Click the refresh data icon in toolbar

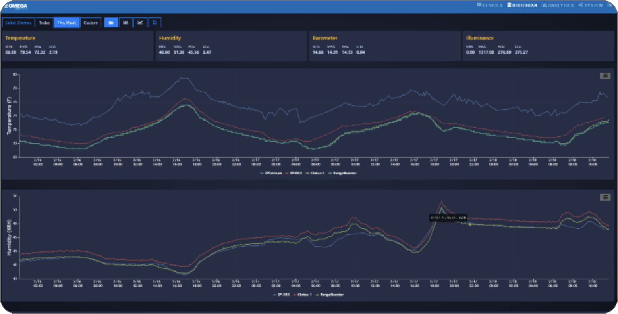155,23
